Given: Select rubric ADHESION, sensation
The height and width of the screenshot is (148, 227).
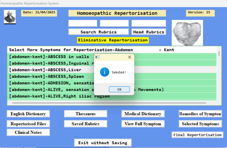Looking at the screenshot, I should [112, 83].
